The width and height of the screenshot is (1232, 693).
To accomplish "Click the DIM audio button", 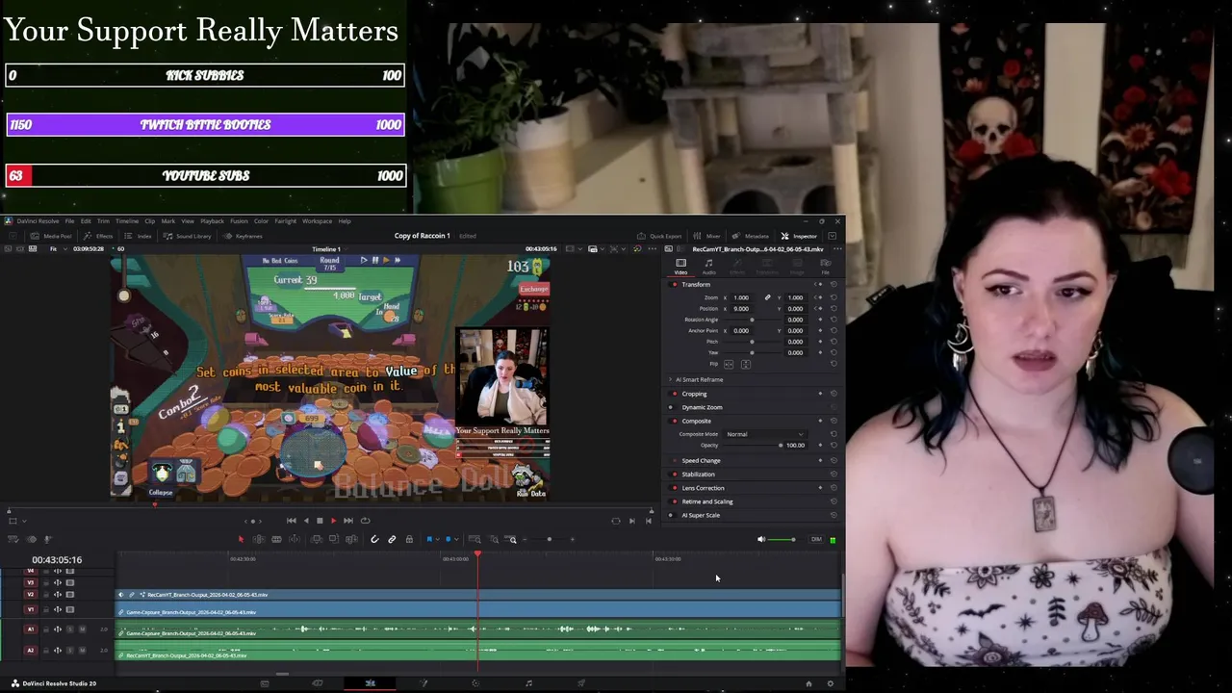I will coord(816,539).
